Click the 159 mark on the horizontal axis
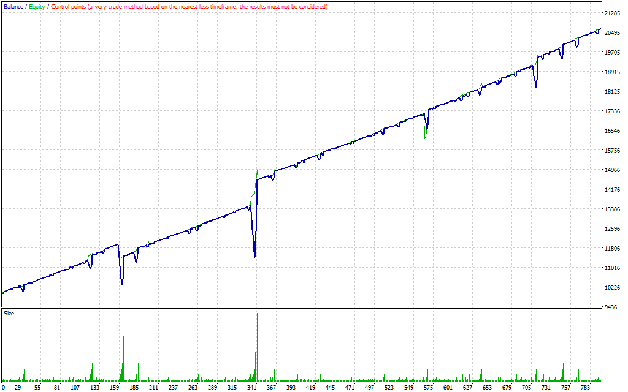Screen dimensions: 628x392 point(115,387)
